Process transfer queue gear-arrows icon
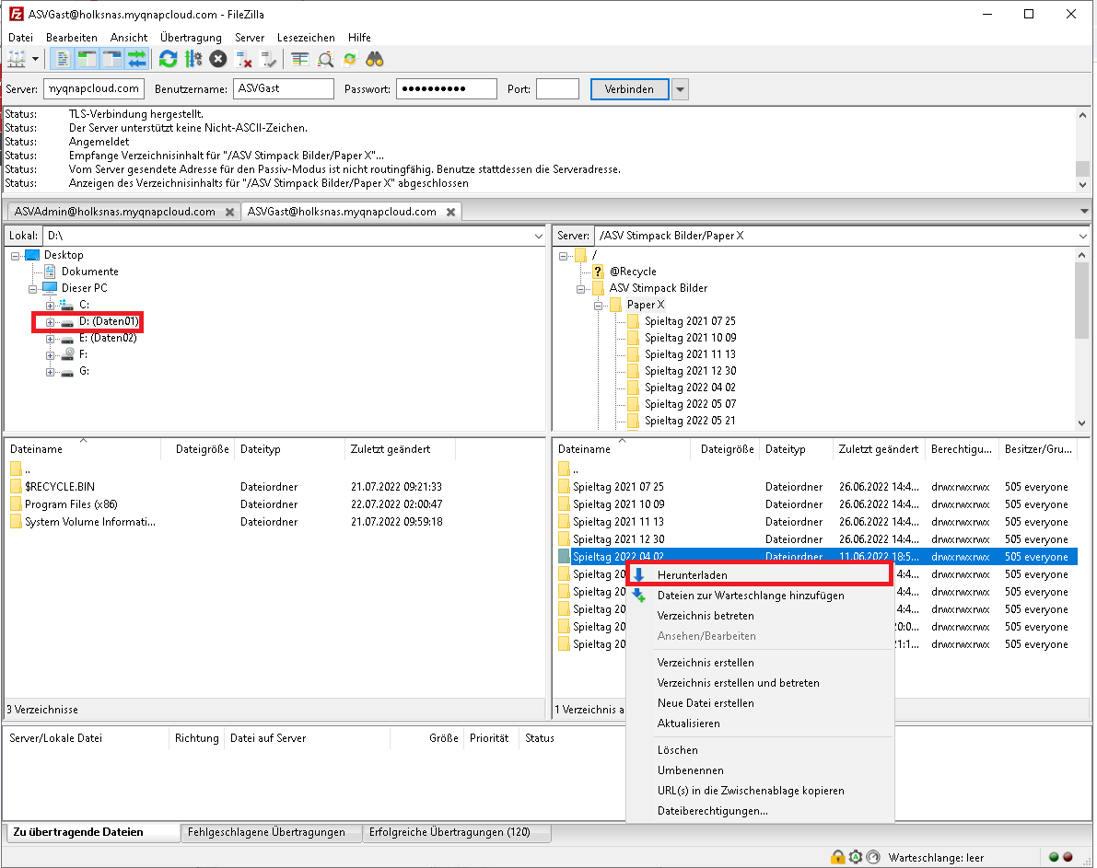 coord(193,60)
